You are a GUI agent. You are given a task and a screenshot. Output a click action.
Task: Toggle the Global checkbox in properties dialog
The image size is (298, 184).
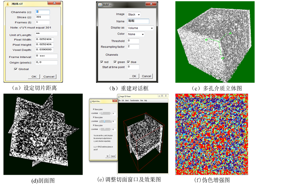pyautogui.click(x=16, y=69)
